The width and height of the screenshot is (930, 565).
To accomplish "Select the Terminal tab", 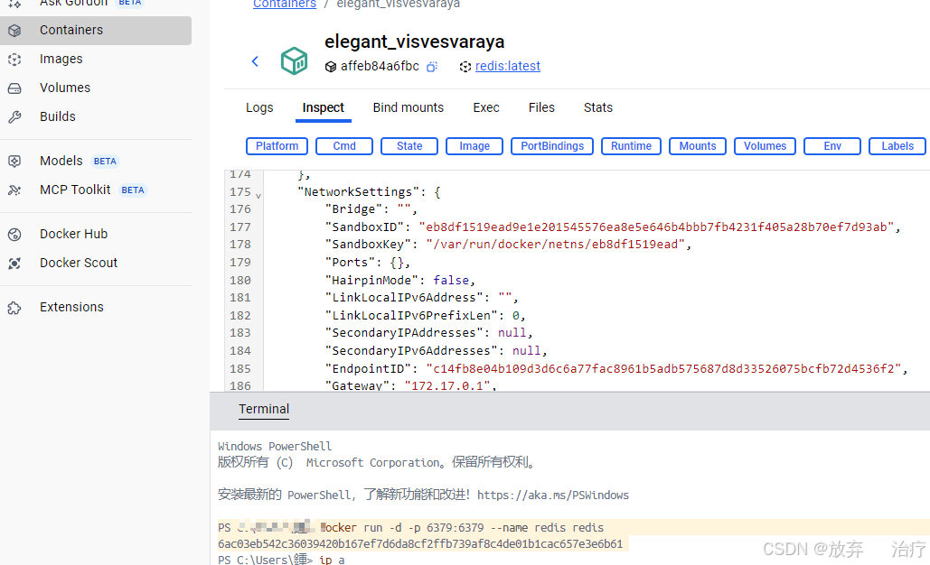I will point(264,409).
